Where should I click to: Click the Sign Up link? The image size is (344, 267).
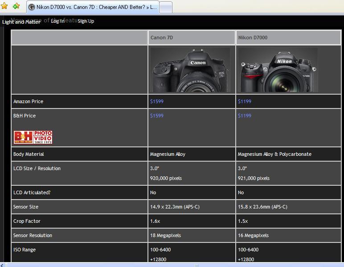86,21
